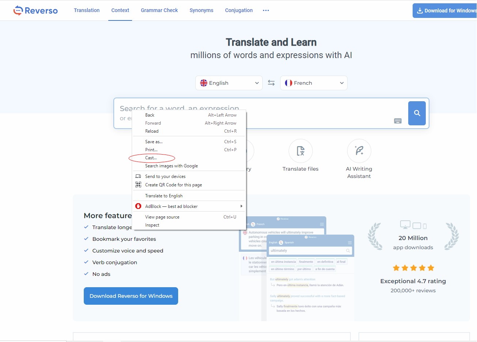Click the Translate files icon

tap(301, 151)
